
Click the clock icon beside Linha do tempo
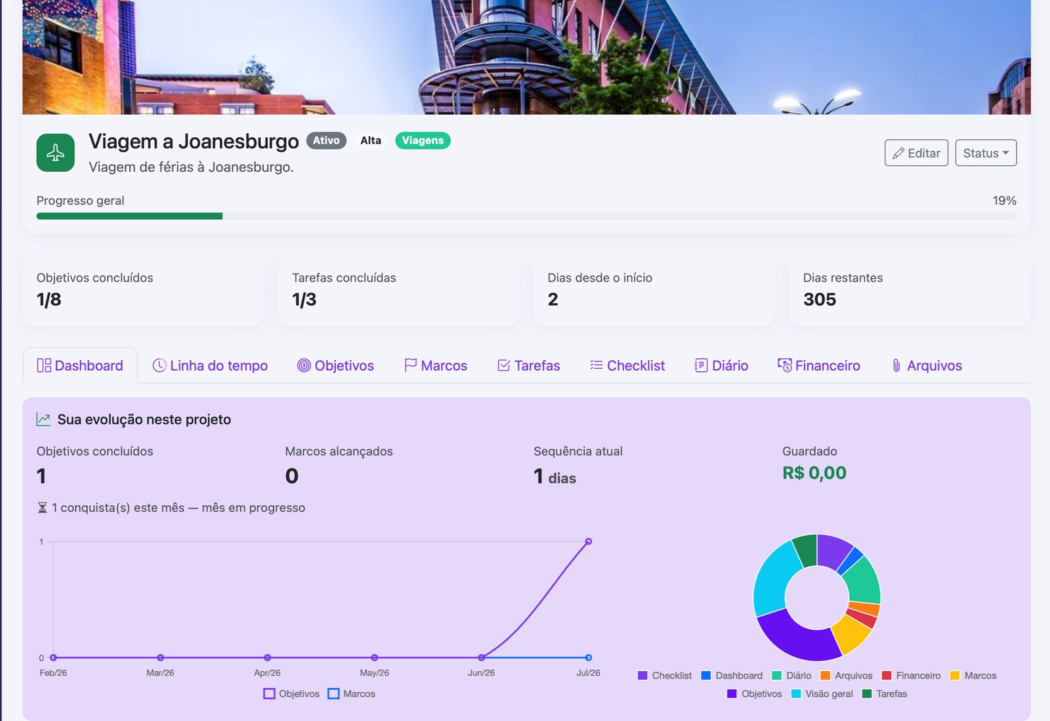coord(159,365)
